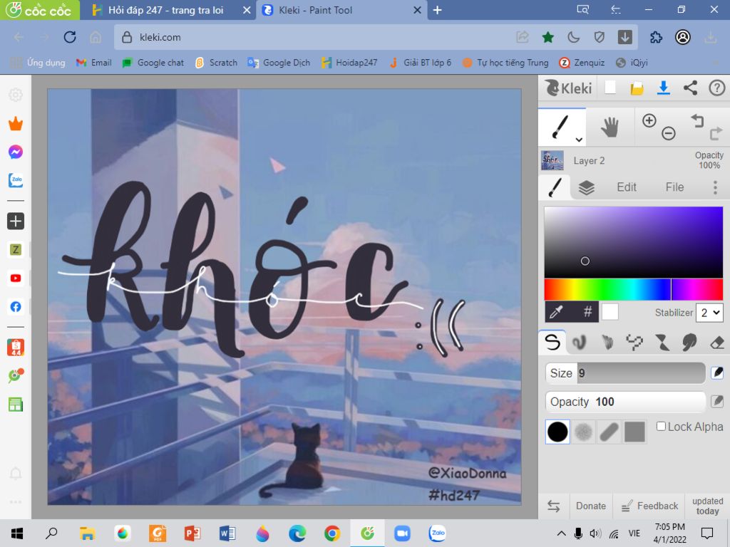Open an image with folder icon
The width and height of the screenshot is (730, 547).
637,88
